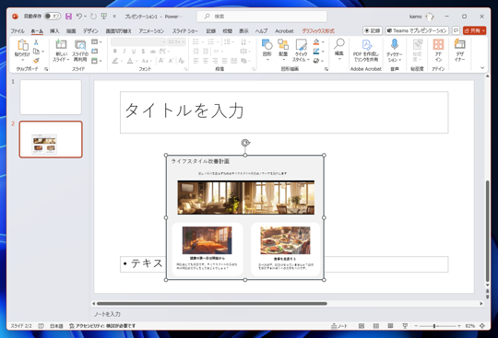Click the Arrange (配置) icon
Viewport: 498px width, 338px height.
pyautogui.click(x=283, y=44)
